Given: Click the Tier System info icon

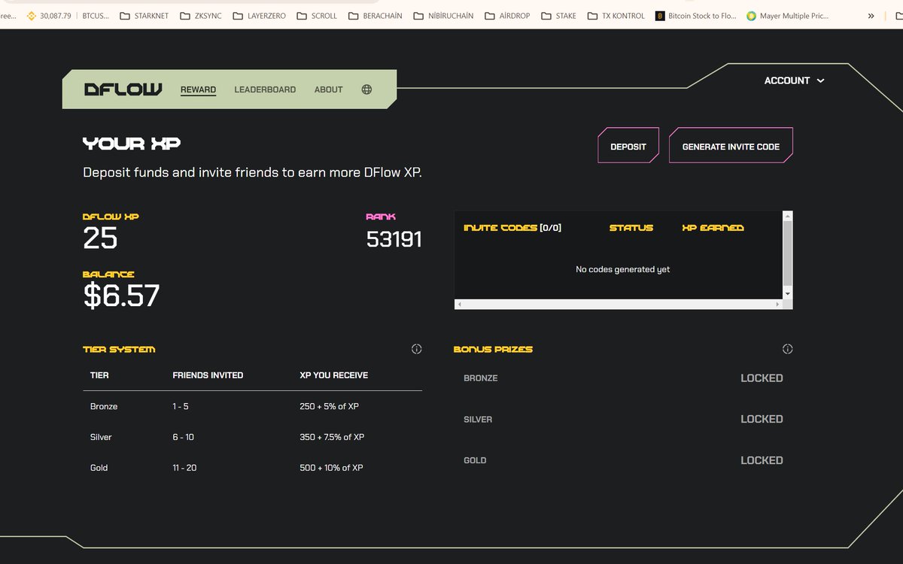Looking at the screenshot, I should click(416, 349).
